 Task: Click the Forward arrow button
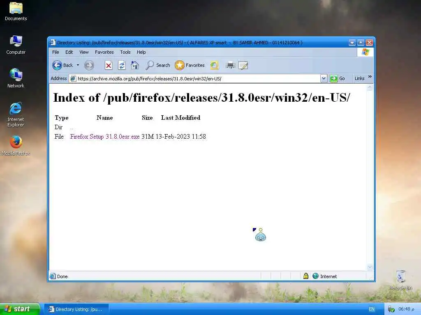point(89,65)
